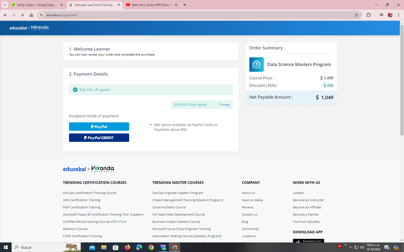Close the Harry Styles YouTube tab

pos(176,5)
